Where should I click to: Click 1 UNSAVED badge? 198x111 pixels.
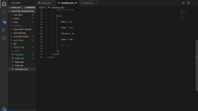click(x=30, y=7)
